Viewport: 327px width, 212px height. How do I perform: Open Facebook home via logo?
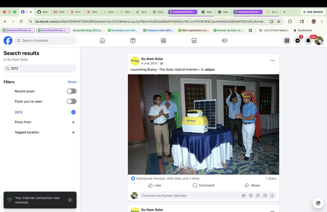click(8, 41)
